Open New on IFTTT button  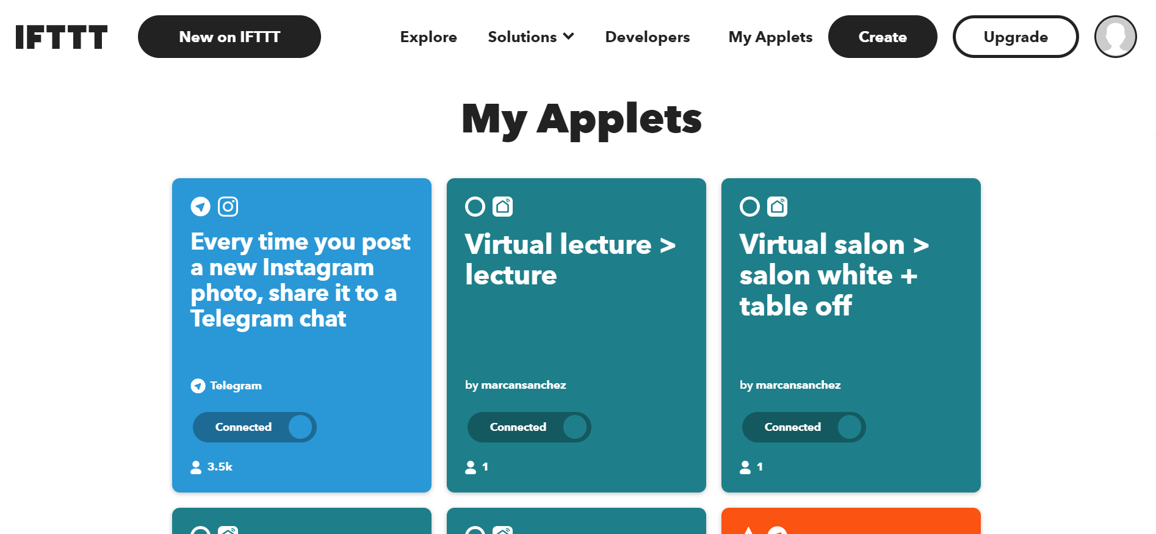[229, 37]
